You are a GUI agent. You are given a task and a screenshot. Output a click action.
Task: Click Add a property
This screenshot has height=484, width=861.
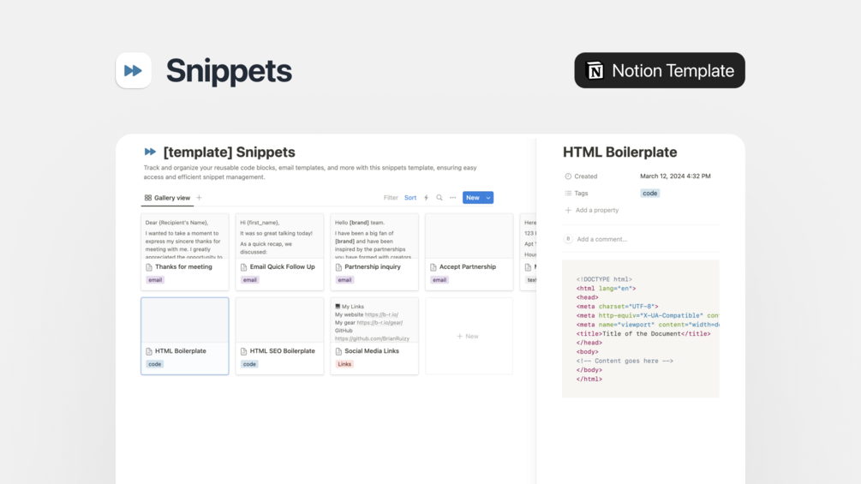pos(596,210)
